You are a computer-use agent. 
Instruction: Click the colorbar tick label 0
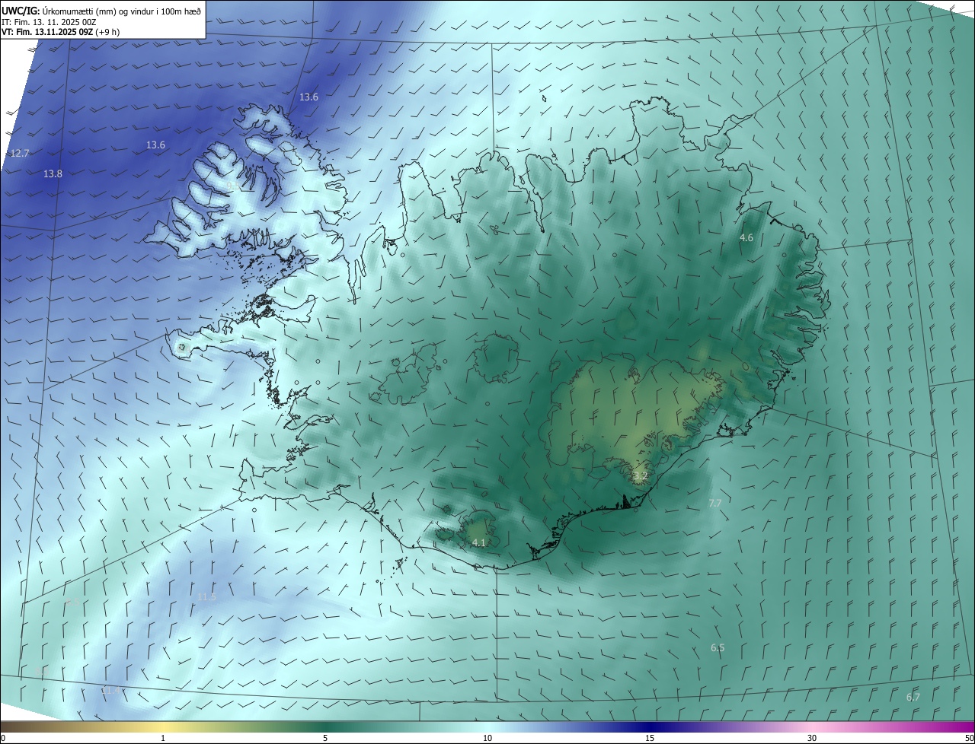point(3,738)
